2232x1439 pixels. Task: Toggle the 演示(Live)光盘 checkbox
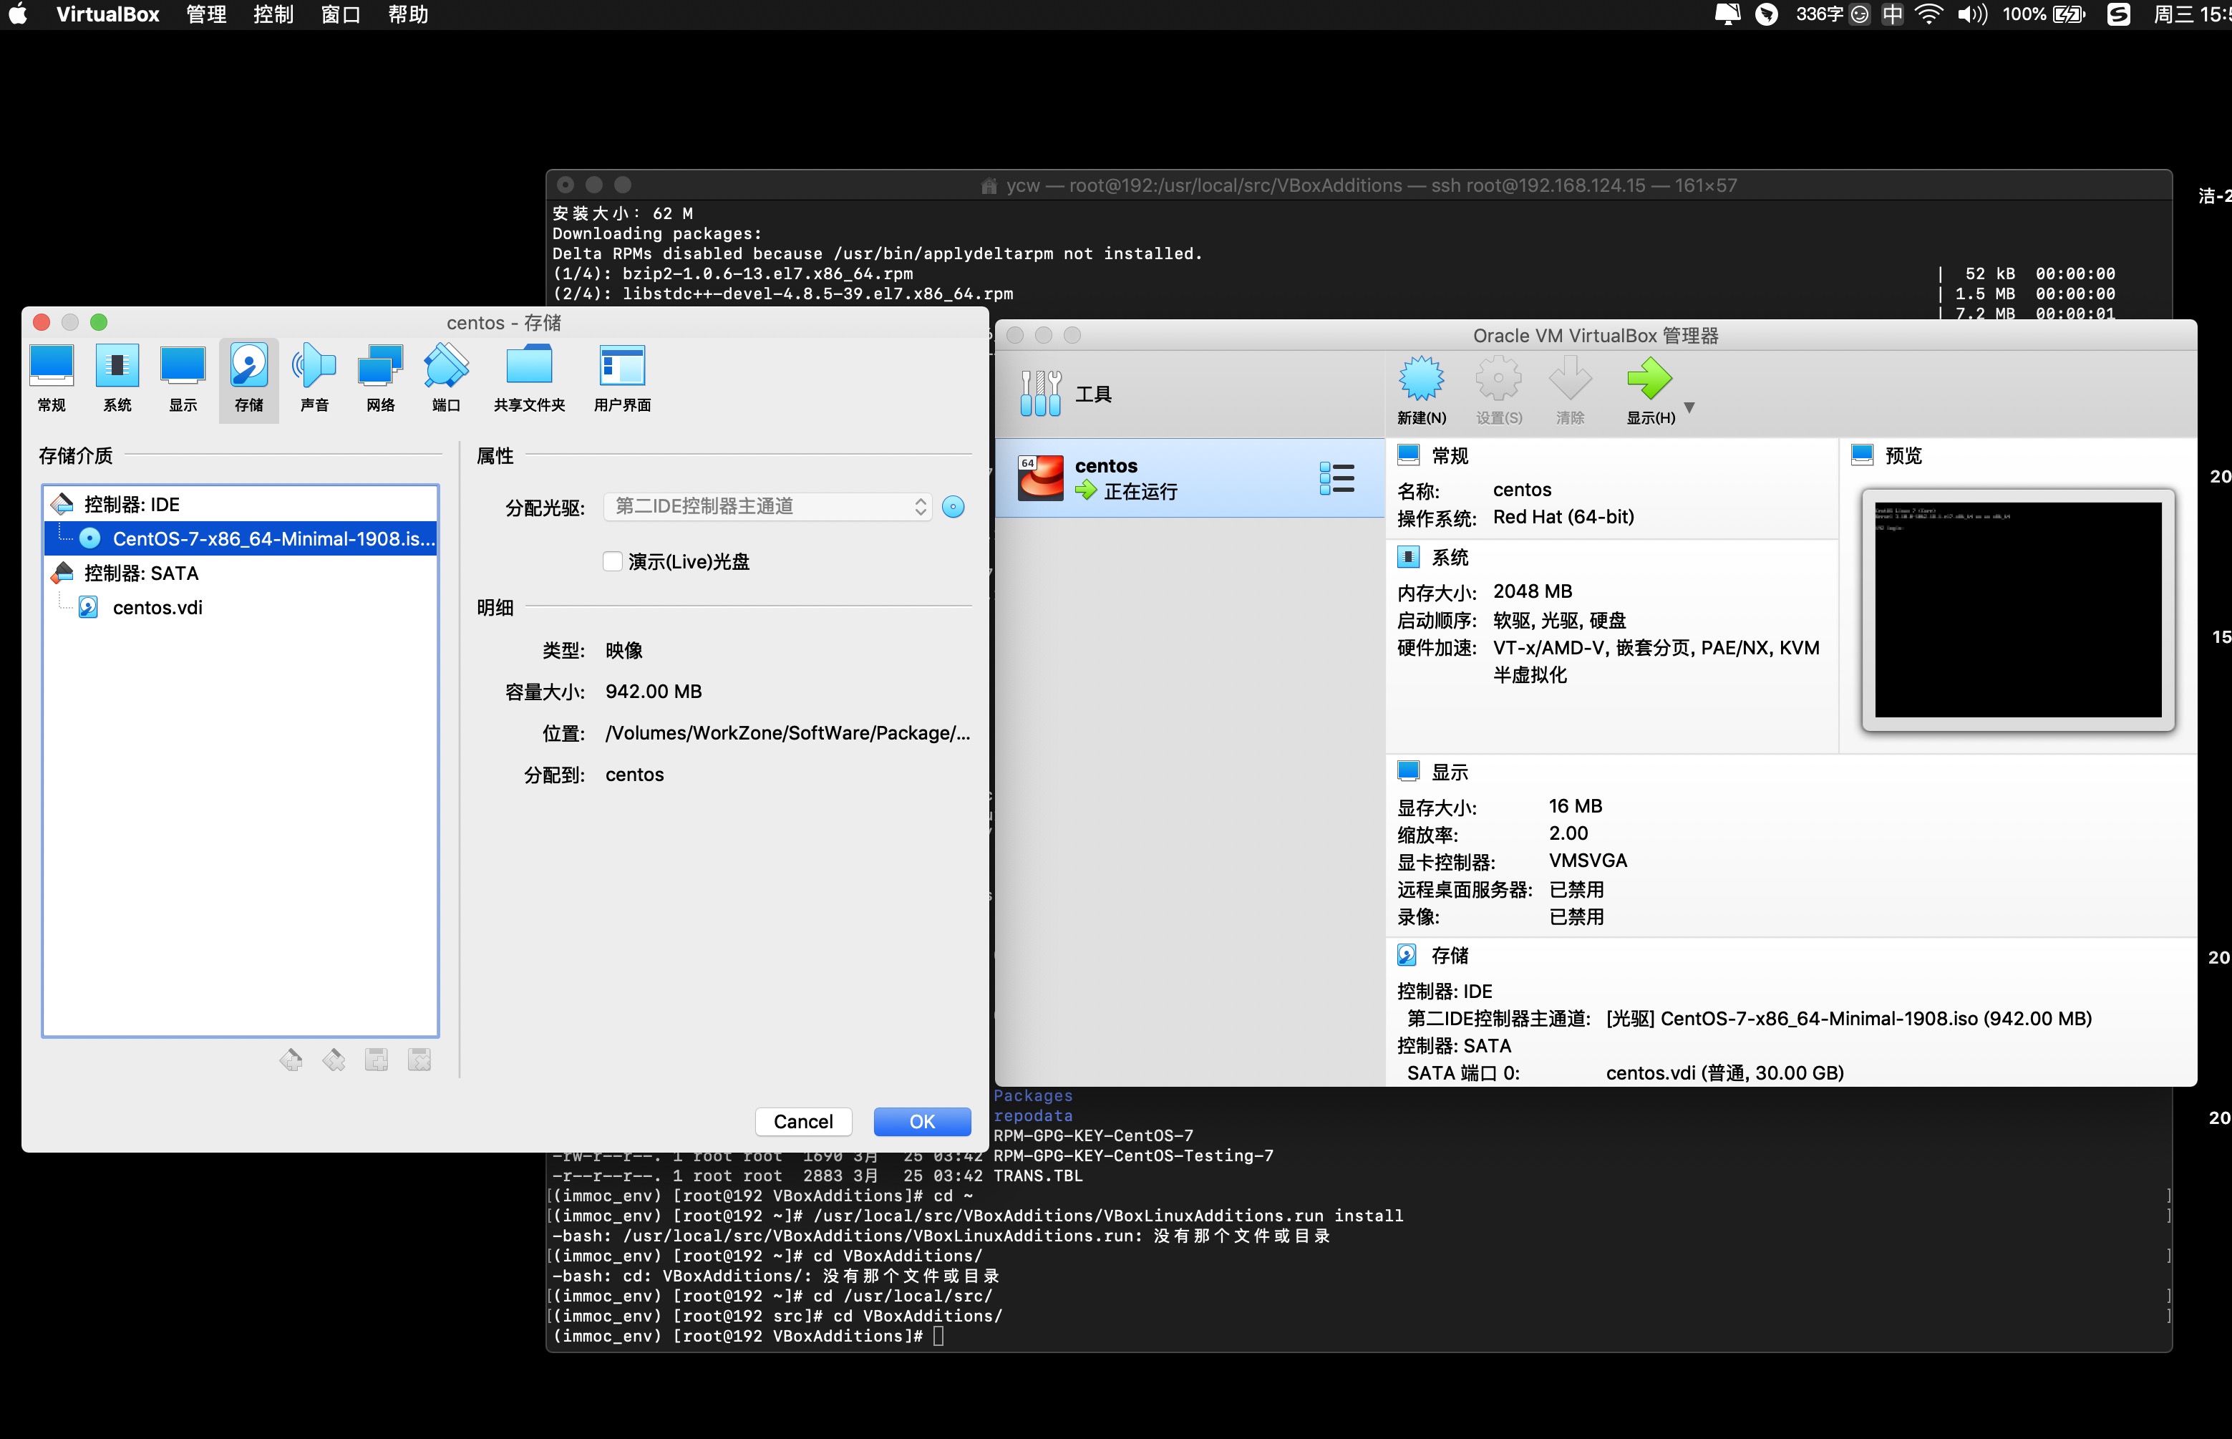point(613,561)
